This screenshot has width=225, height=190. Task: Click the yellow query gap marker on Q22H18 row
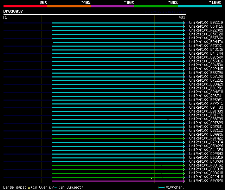tap(152, 178)
